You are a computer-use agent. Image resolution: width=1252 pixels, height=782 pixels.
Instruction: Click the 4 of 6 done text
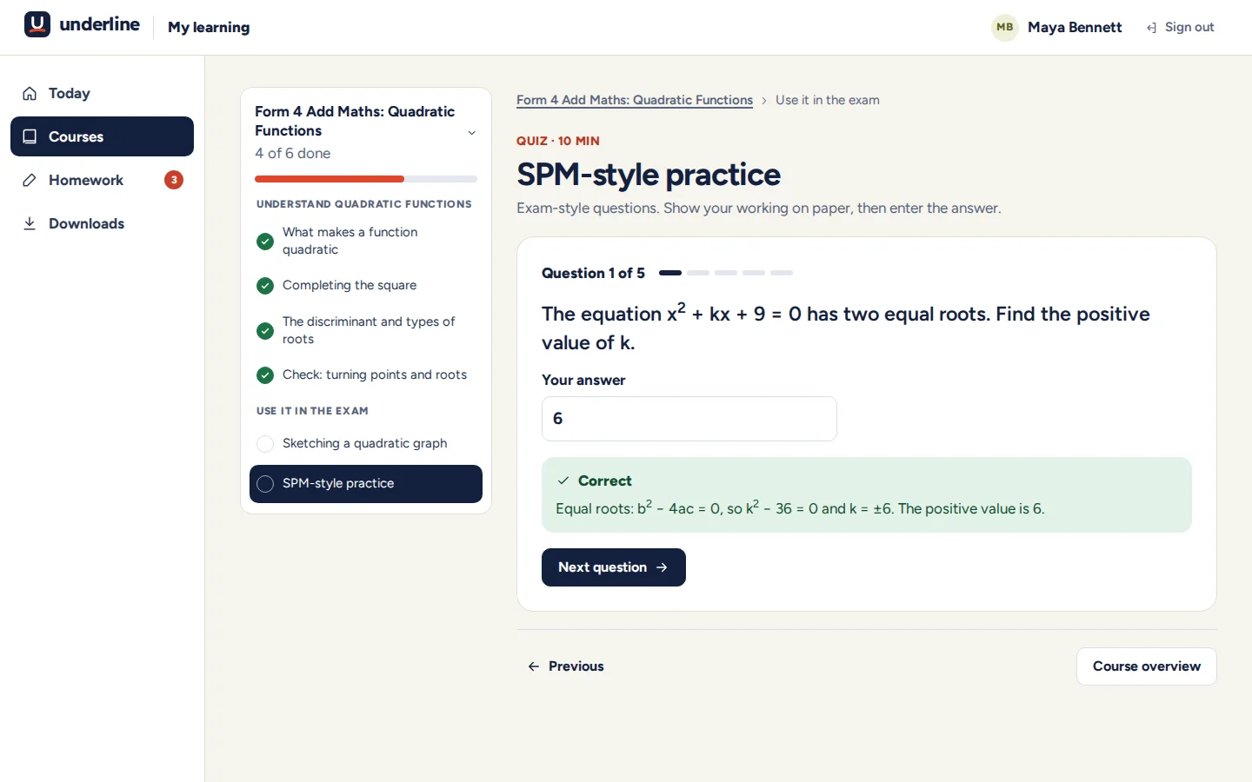(x=293, y=154)
